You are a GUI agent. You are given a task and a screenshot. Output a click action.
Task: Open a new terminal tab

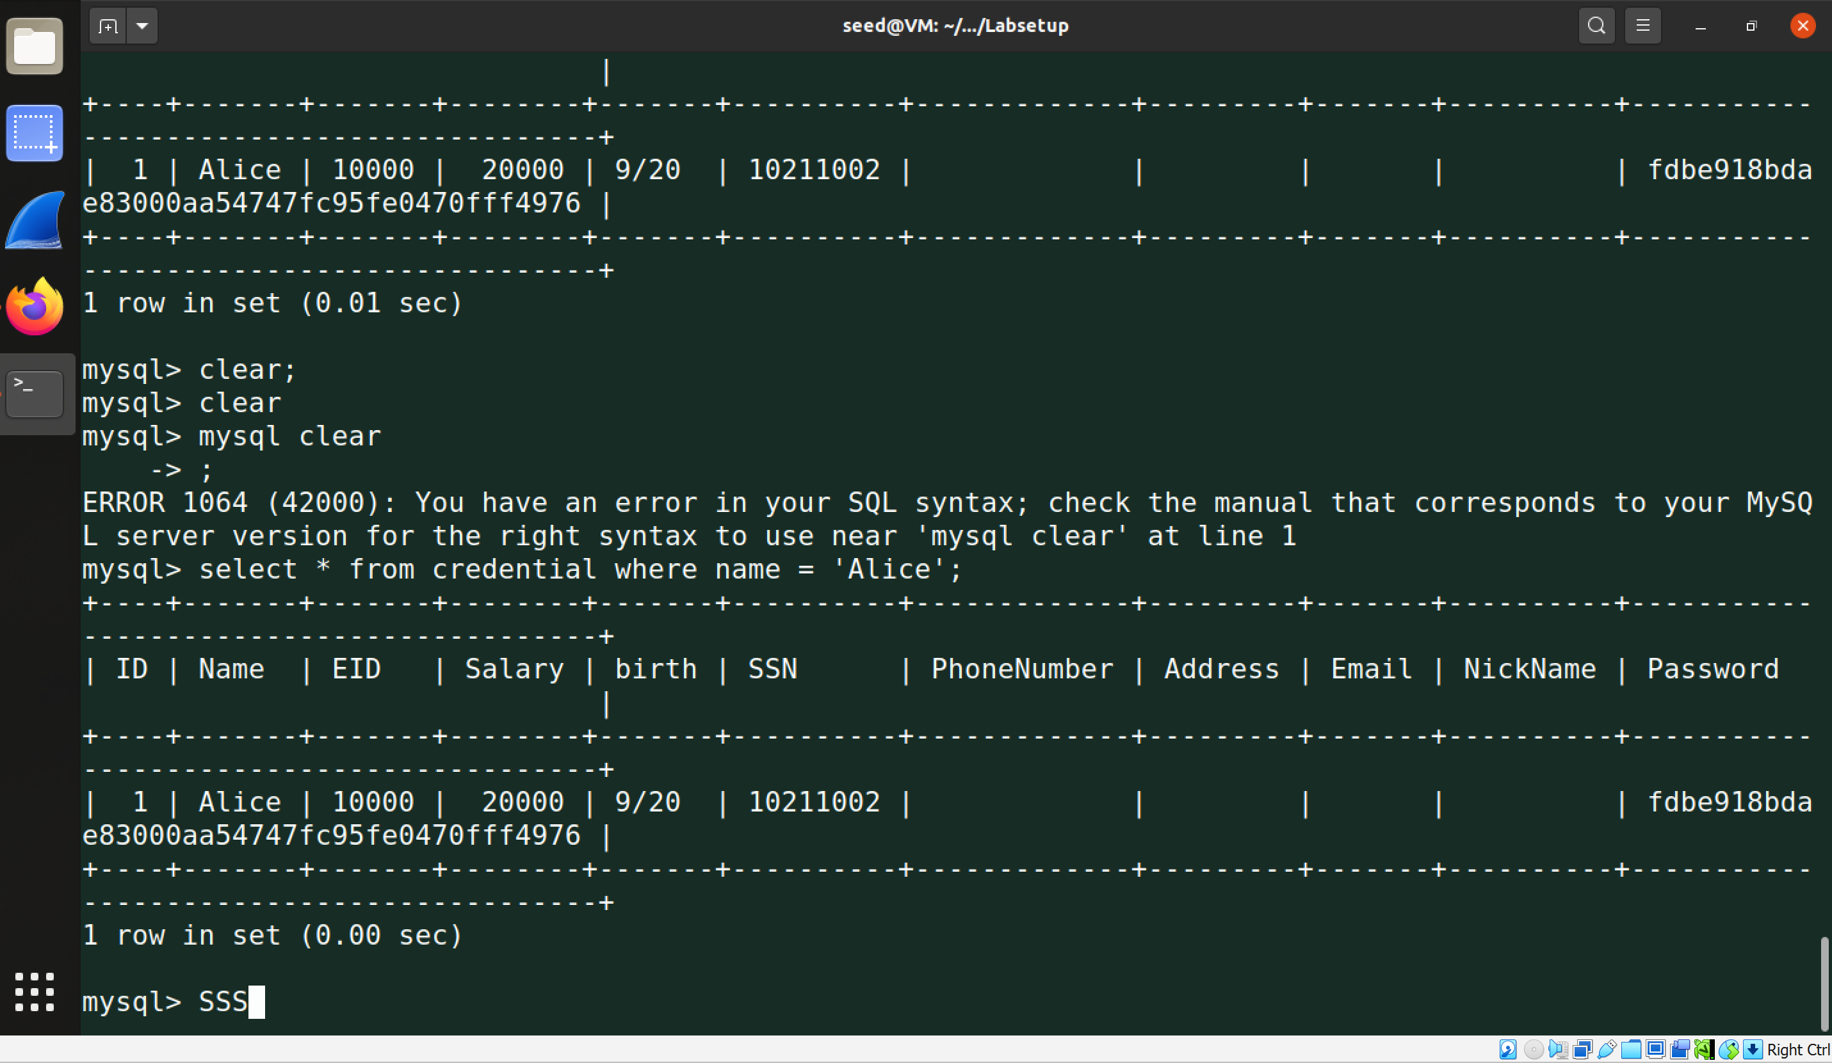click(108, 26)
